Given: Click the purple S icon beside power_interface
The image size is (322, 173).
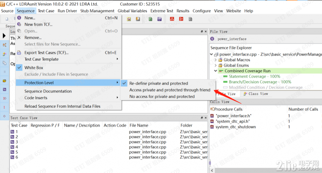Looking at the screenshot, I should (212, 39).
